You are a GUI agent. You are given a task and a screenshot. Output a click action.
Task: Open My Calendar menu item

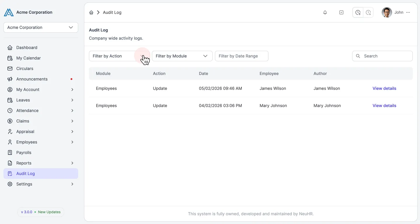pyautogui.click(x=41, y=58)
